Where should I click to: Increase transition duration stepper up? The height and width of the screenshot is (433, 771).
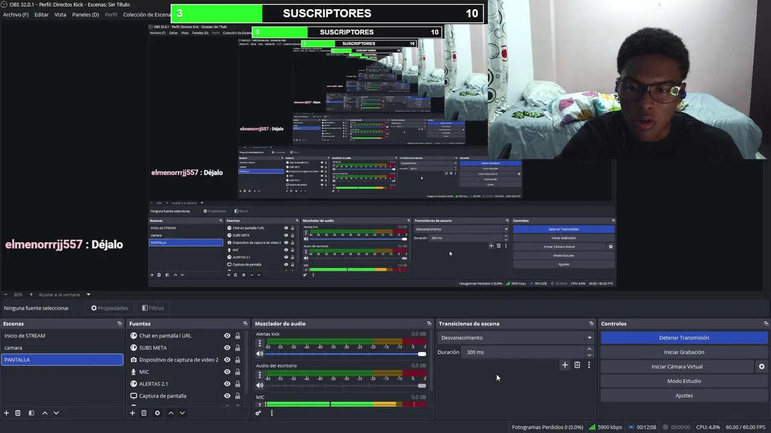(590, 349)
